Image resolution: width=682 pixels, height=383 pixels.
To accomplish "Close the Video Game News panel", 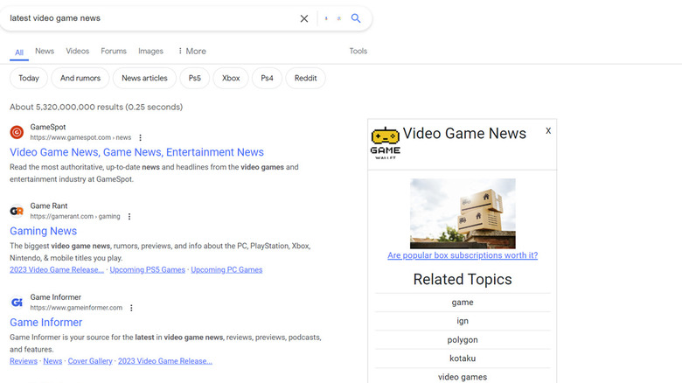I will click(548, 131).
